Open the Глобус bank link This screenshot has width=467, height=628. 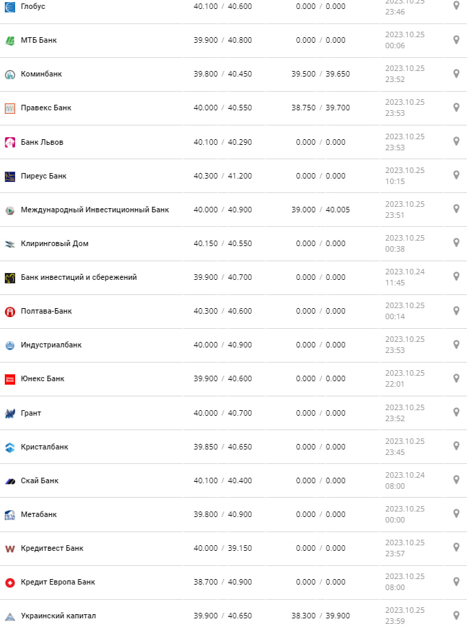coord(33,6)
